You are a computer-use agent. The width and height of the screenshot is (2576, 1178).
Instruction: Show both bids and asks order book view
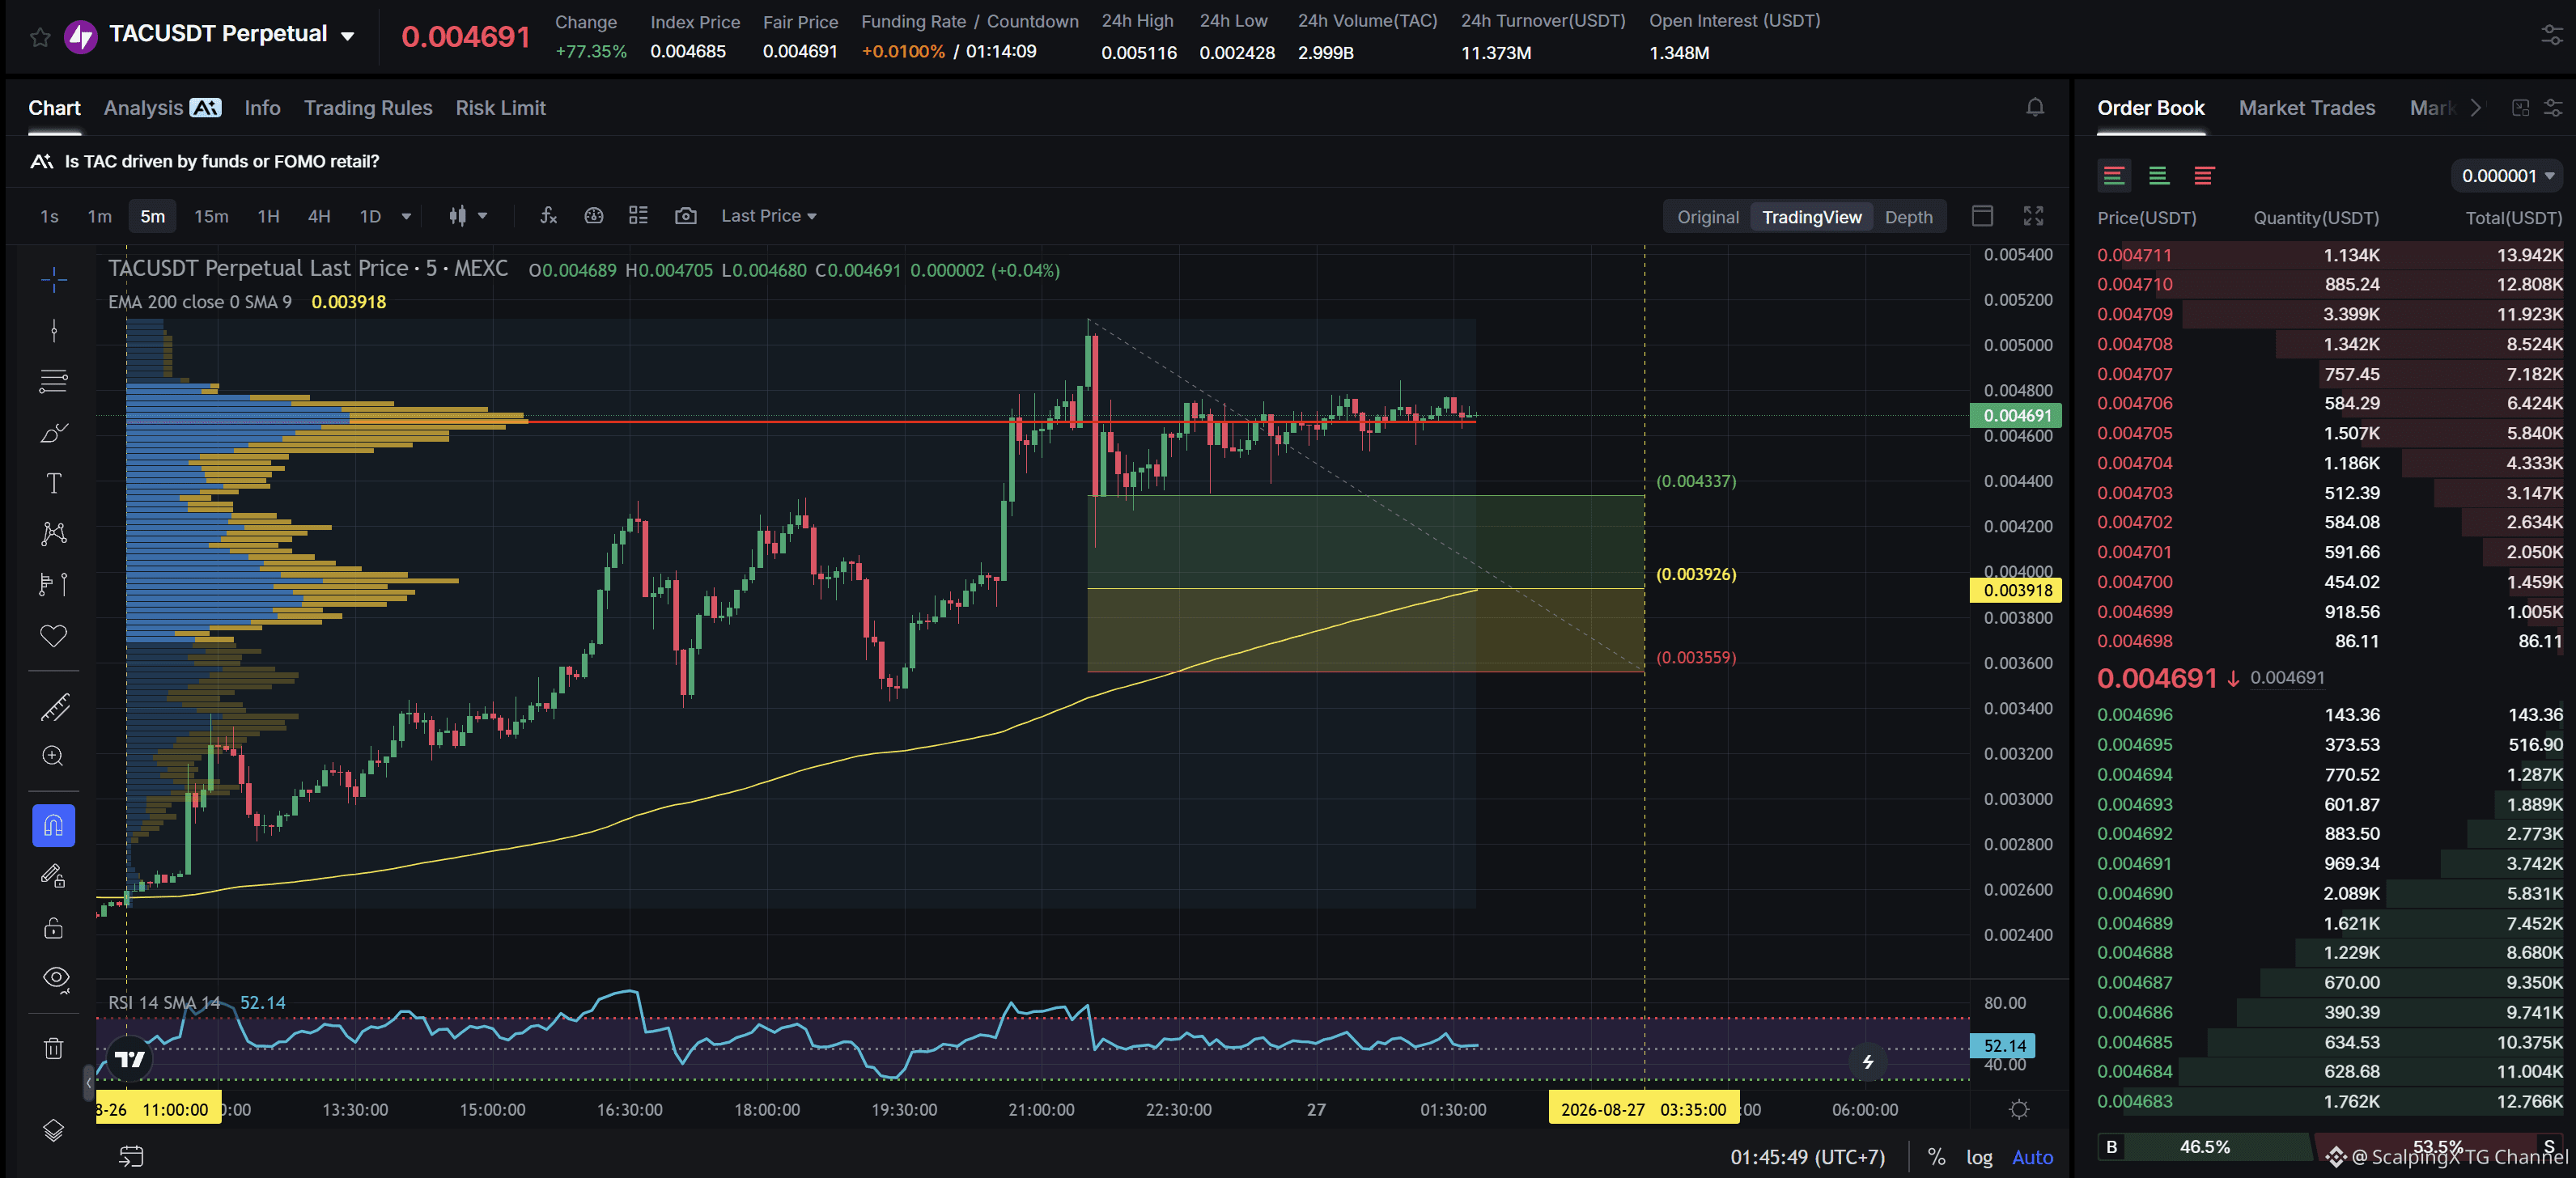[x=2113, y=176]
